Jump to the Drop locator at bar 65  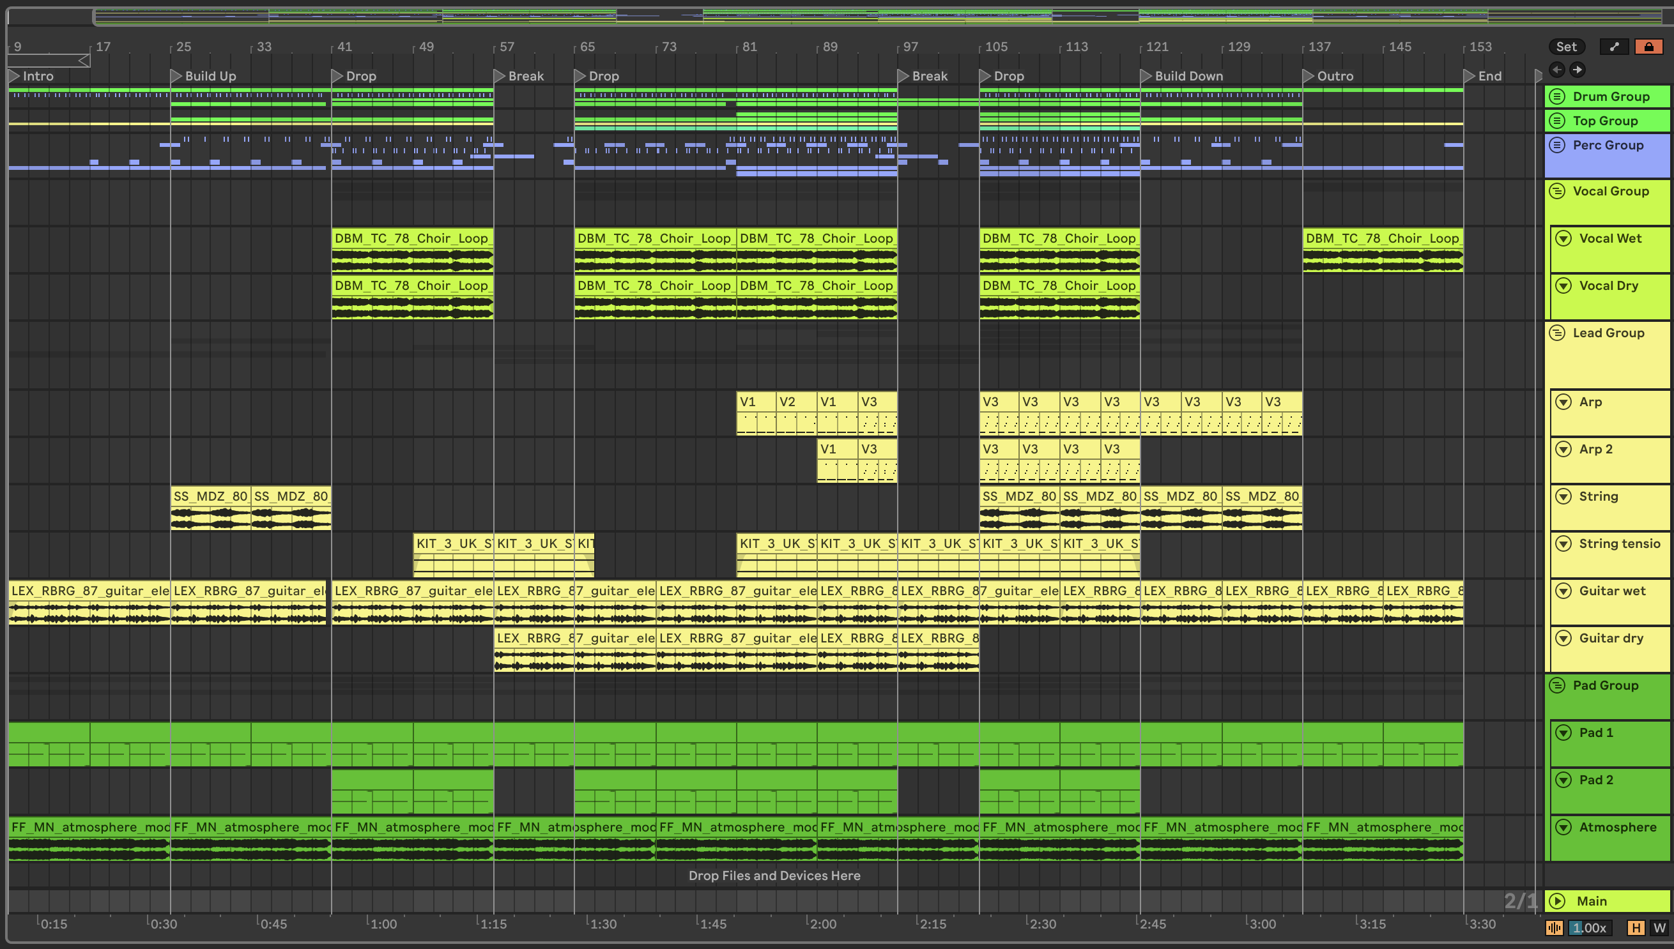point(597,75)
